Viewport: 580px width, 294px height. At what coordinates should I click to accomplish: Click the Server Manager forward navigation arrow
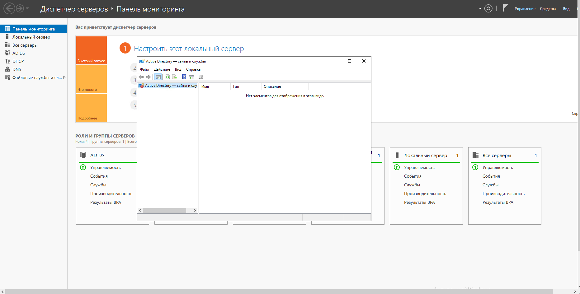(x=20, y=8)
